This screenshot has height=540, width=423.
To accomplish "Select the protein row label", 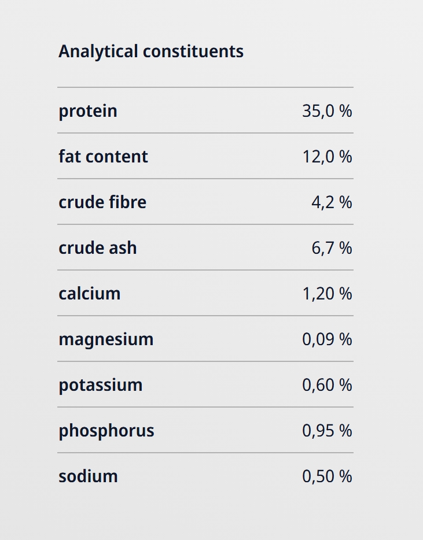I will [x=88, y=110].
